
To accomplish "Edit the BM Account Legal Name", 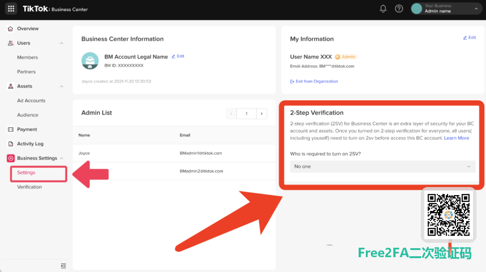I will [178, 56].
